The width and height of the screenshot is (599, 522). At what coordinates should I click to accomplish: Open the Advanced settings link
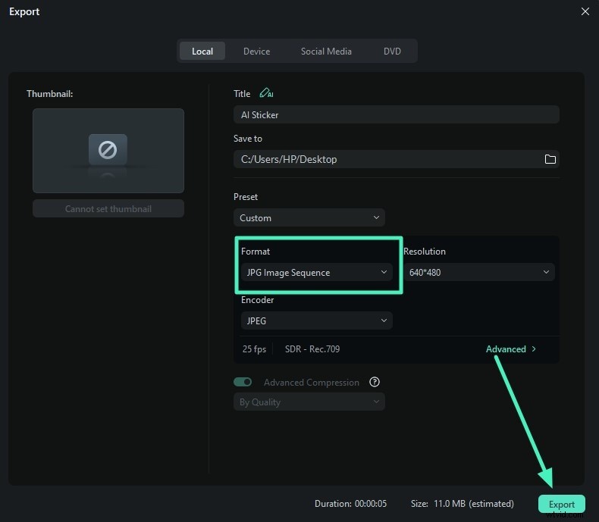tap(510, 349)
